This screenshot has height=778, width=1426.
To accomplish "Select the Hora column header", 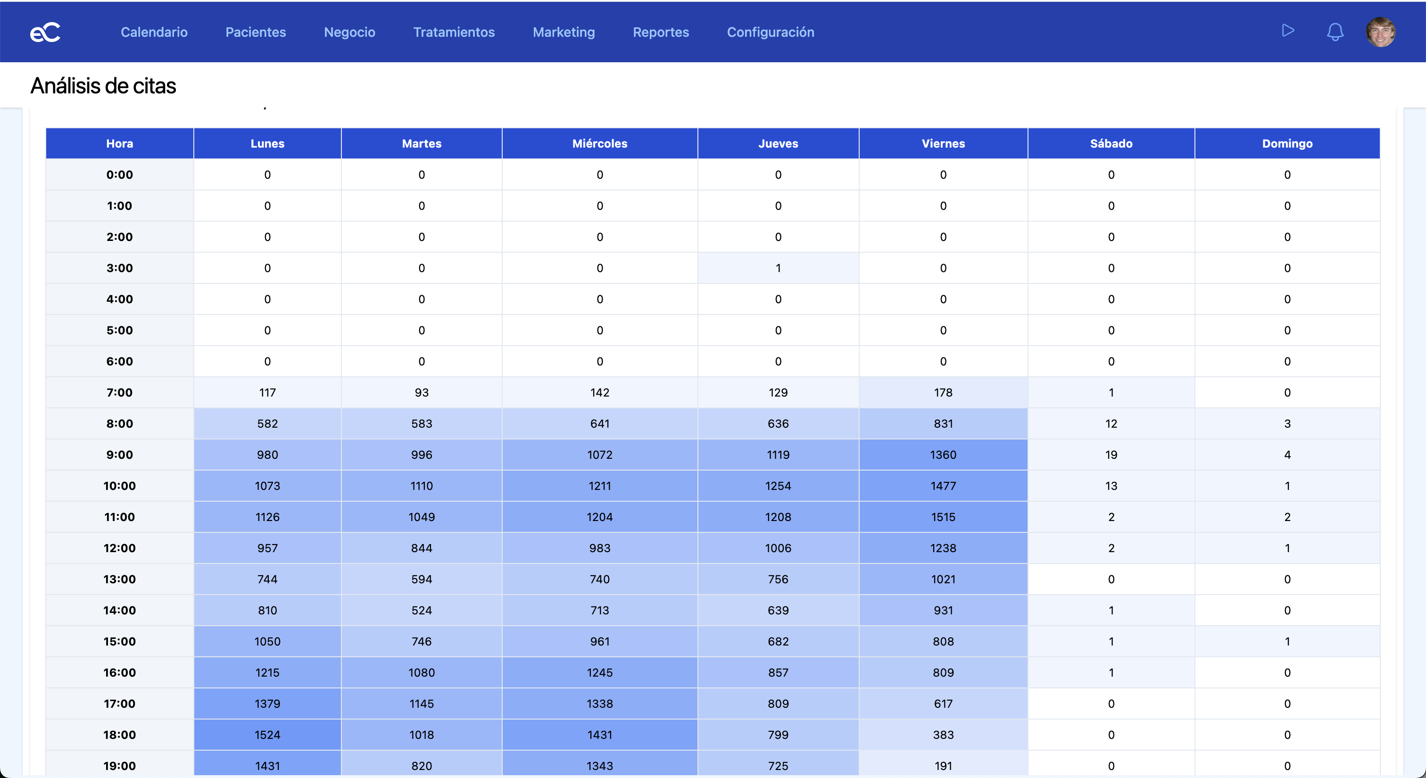I will (x=120, y=143).
